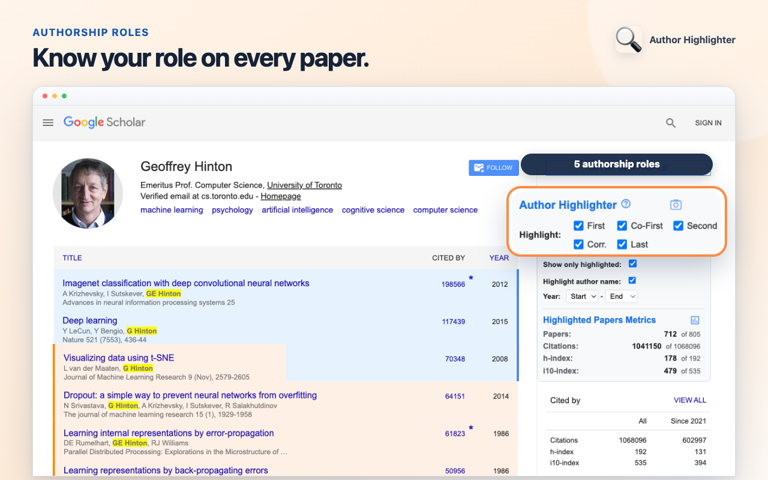Click the Citations value 1041150
Screen dimensions: 768x480
(x=647, y=346)
